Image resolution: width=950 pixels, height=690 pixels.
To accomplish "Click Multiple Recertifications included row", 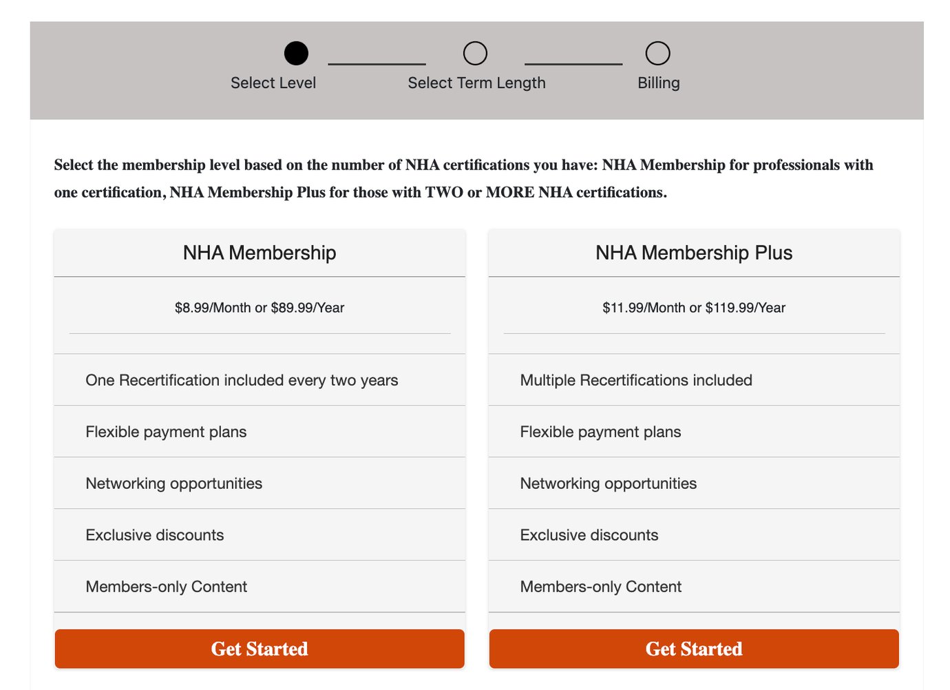I will pyautogui.click(x=636, y=379).
